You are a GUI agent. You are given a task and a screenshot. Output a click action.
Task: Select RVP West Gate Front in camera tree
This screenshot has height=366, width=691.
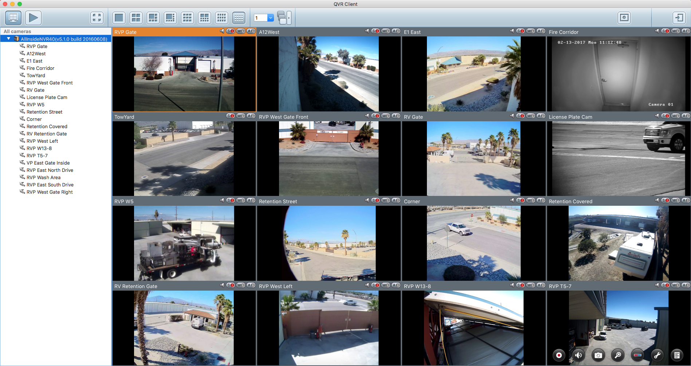point(50,83)
